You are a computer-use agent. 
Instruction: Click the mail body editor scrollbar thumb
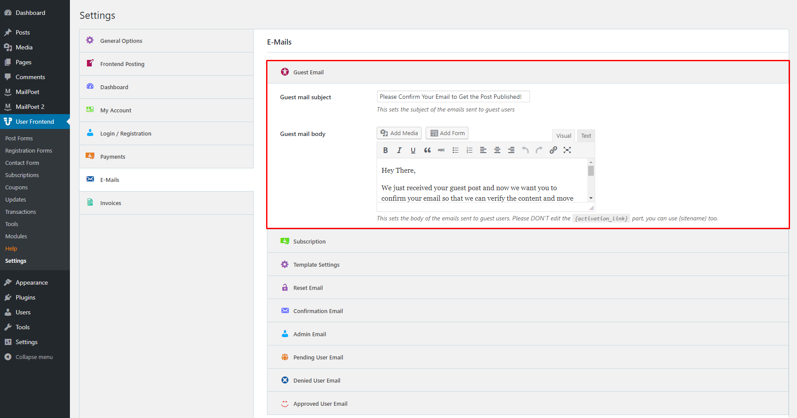pyautogui.click(x=591, y=171)
